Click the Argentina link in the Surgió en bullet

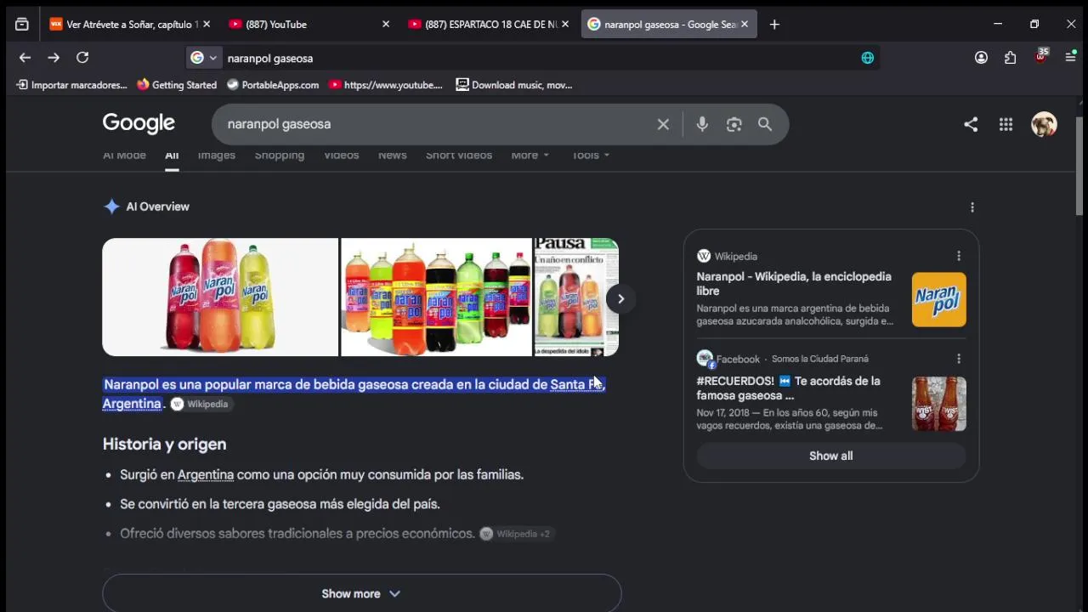click(206, 474)
